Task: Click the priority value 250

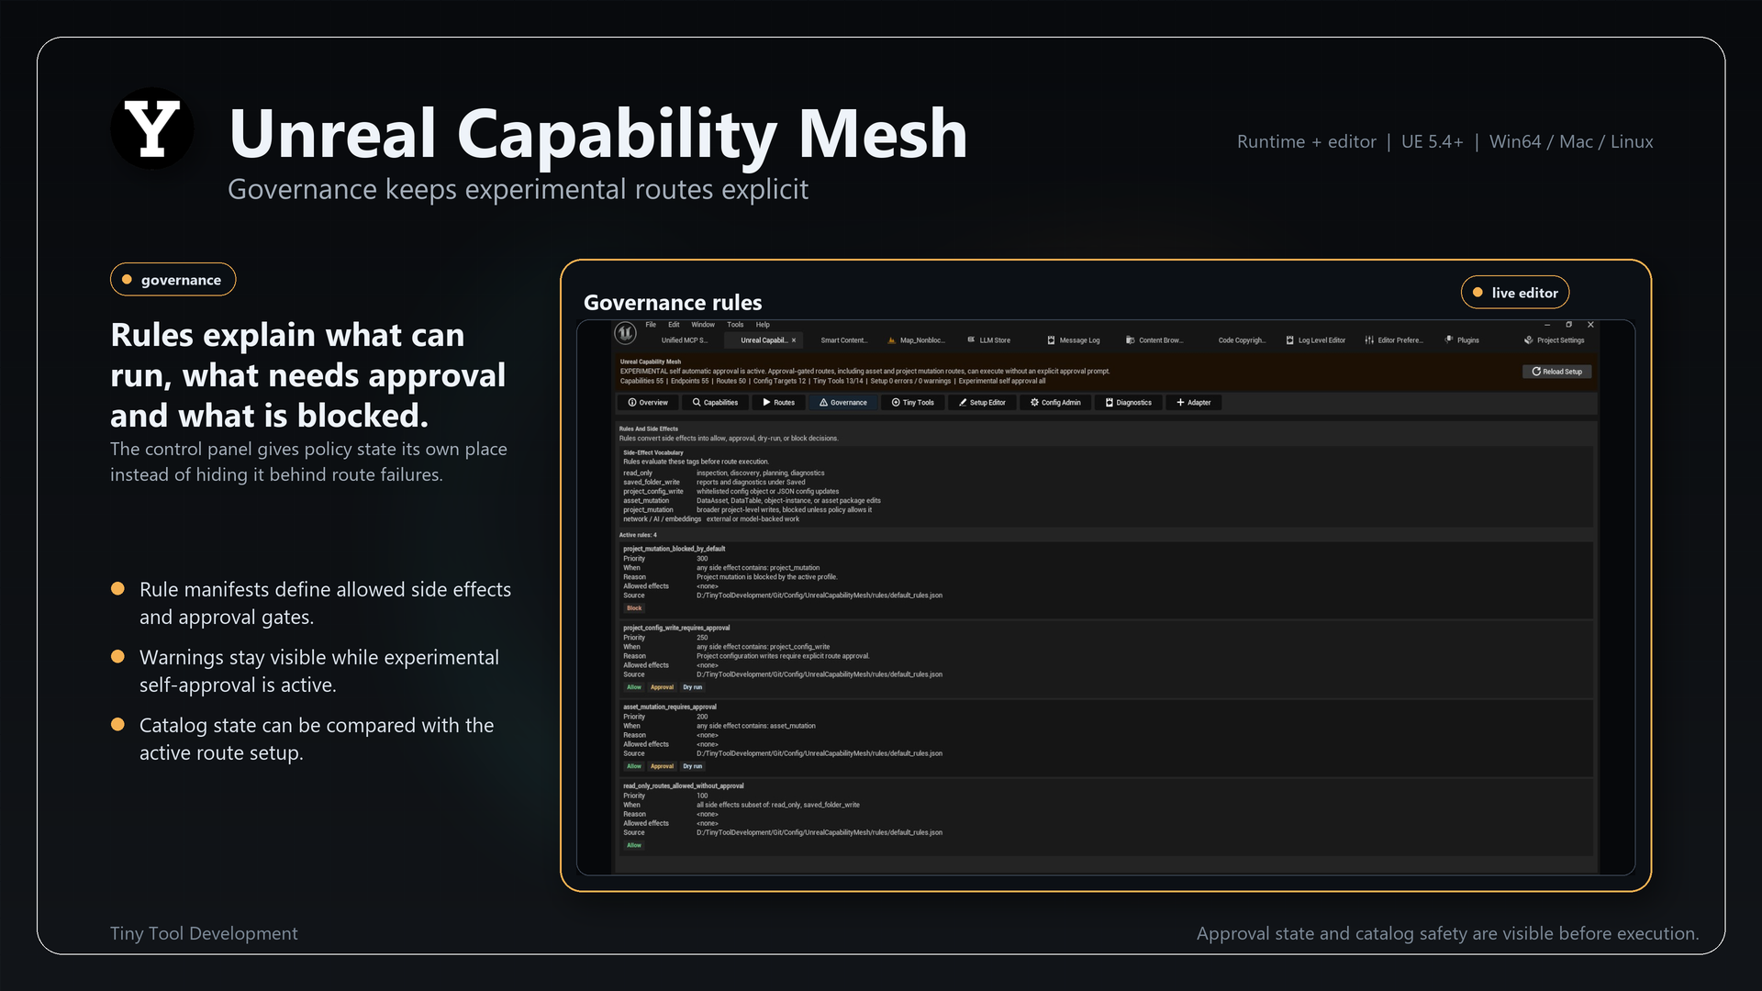Action: (x=702, y=638)
